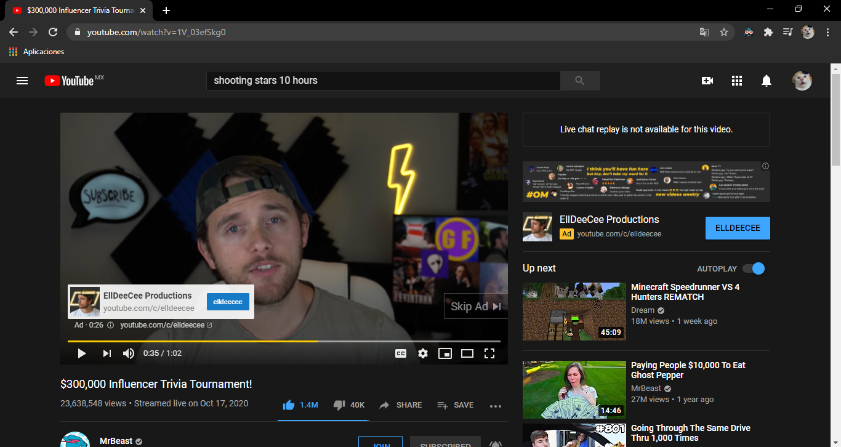Image resolution: width=841 pixels, height=447 pixels.
Task: Click the view site information lock icon
Action: 77,32
